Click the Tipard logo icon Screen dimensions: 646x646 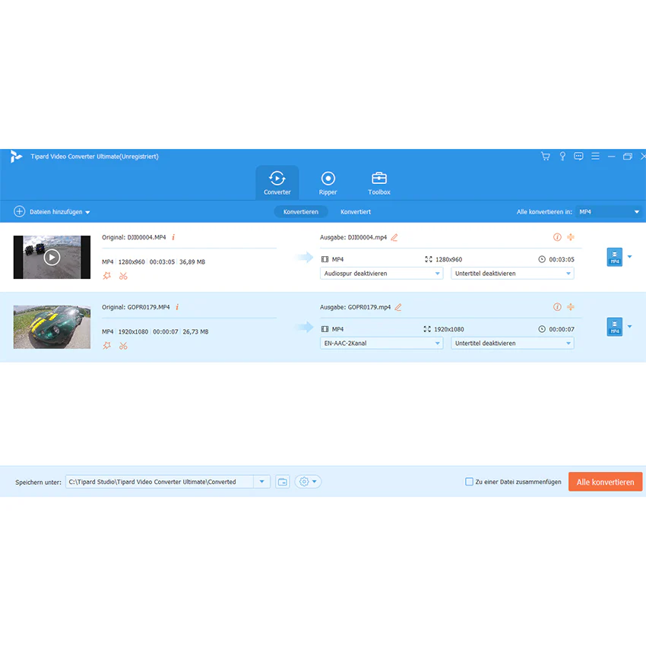(16, 156)
